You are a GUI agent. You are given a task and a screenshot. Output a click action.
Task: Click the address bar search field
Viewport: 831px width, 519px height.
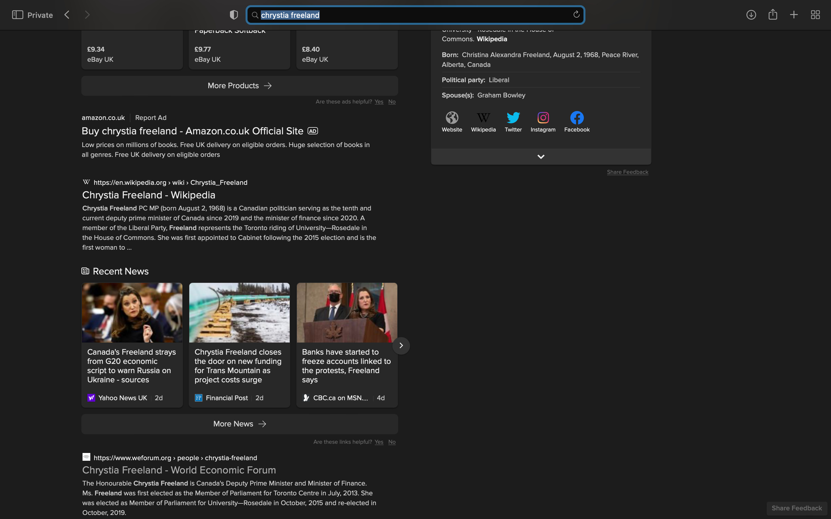412,15
